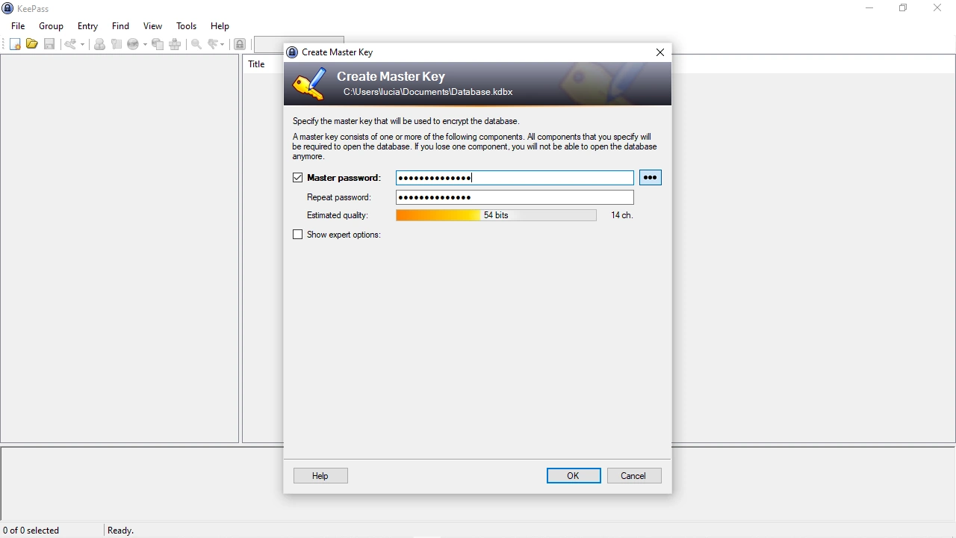Click the Create Master Key title icon
The height and width of the screenshot is (538, 956).
point(293,52)
